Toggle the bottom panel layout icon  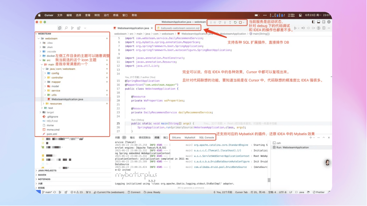tap(318, 22)
